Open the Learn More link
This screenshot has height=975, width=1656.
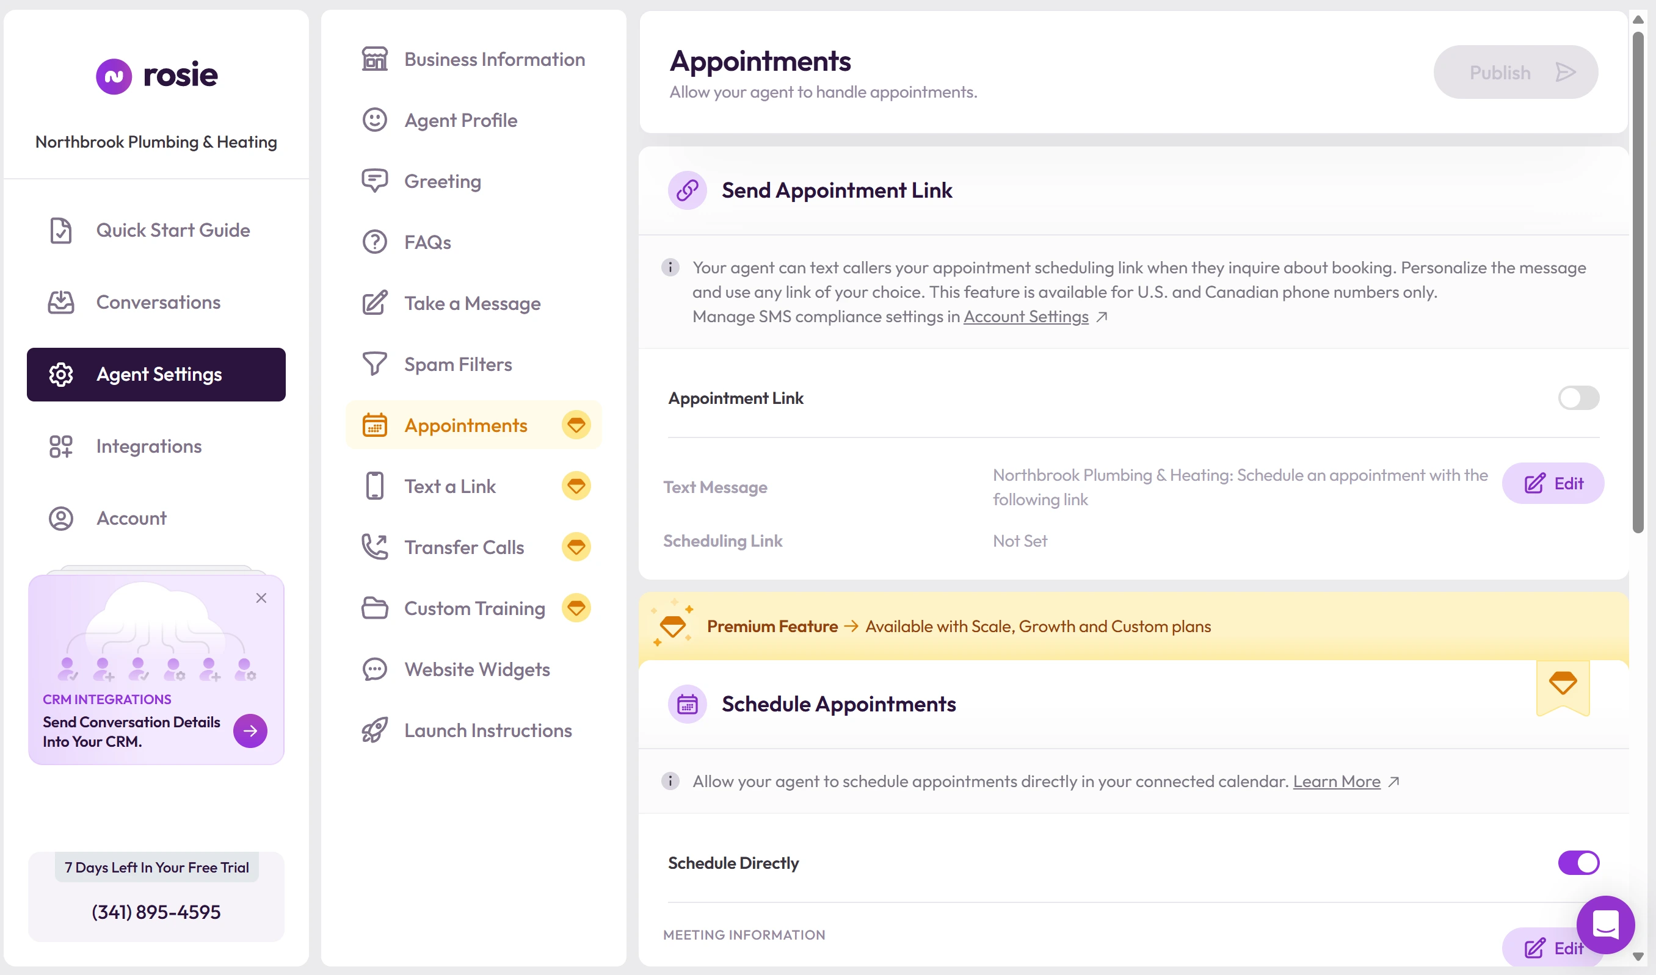click(x=1337, y=782)
